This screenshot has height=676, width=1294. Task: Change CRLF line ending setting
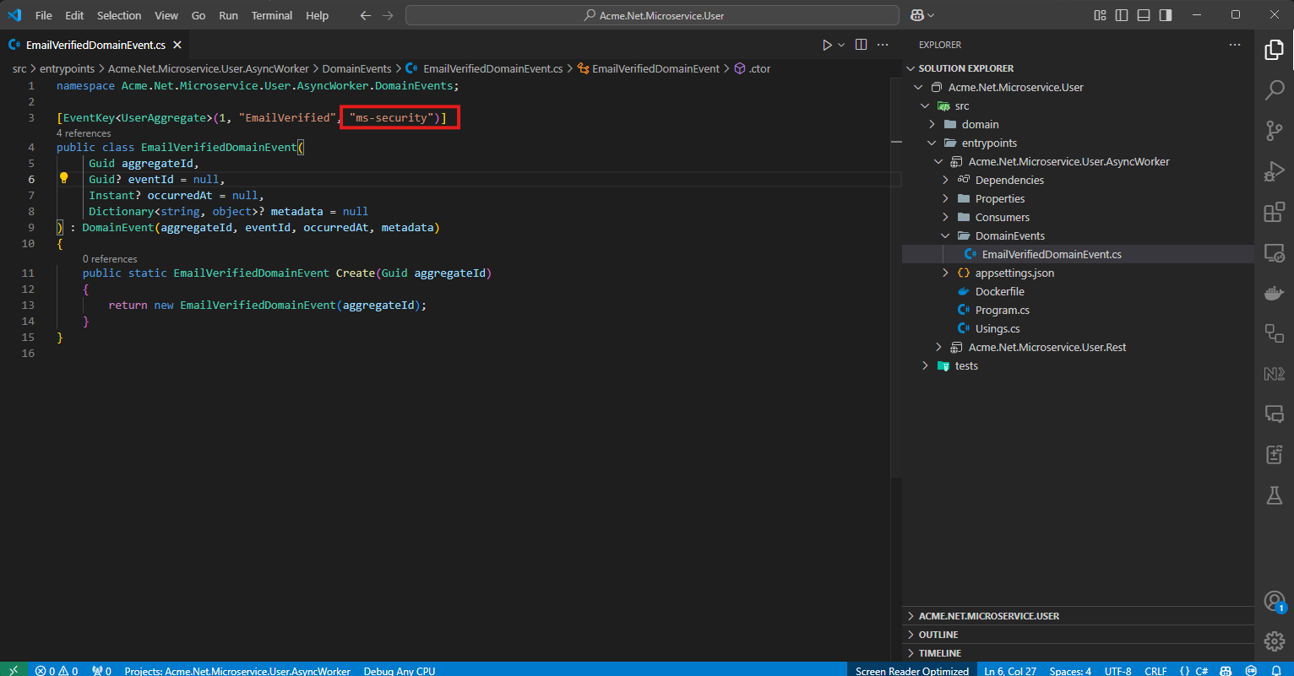(1155, 670)
